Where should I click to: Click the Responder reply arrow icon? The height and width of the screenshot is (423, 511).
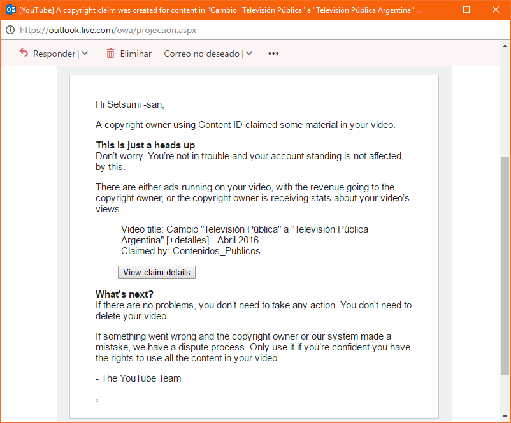24,53
